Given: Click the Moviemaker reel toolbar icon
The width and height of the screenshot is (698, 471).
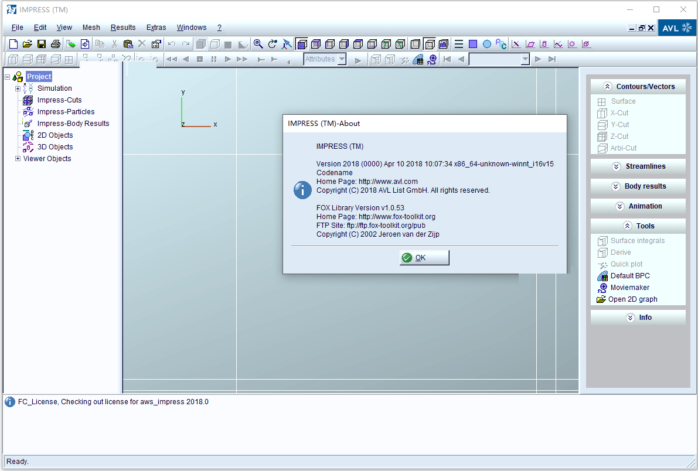Looking at the screenshot, I should click(x=432, y=59).
